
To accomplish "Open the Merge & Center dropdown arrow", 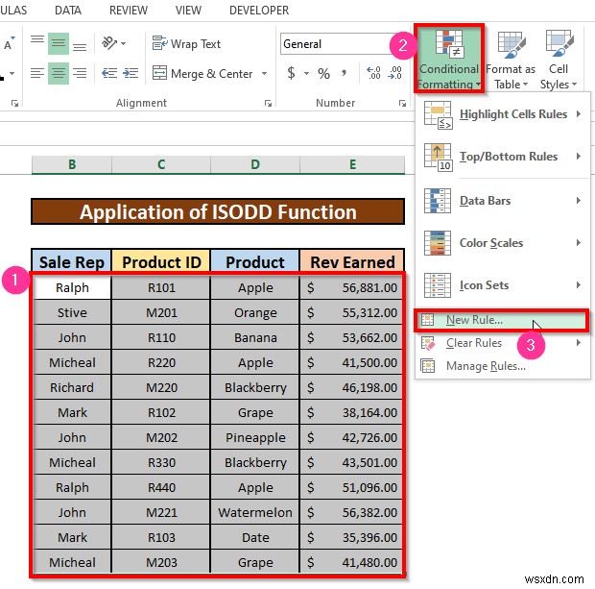I will click(x=265, y=73).
